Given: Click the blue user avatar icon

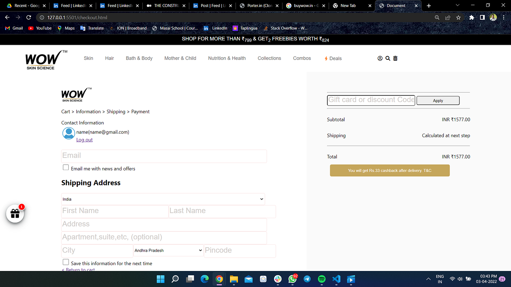Looking at the screenshot, I should (x=69, y=133).
